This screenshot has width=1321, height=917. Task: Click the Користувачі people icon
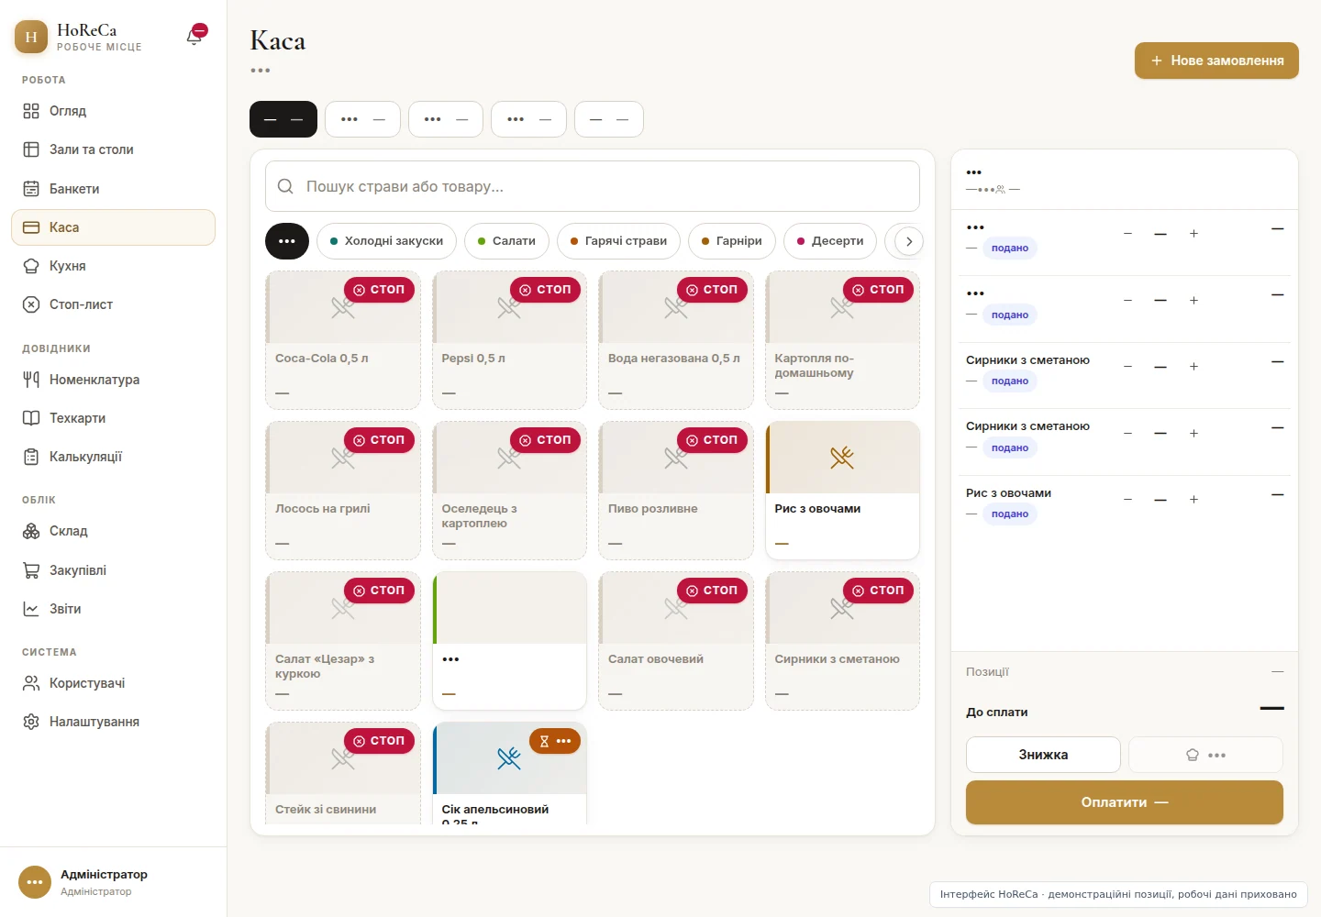point(31,683)
